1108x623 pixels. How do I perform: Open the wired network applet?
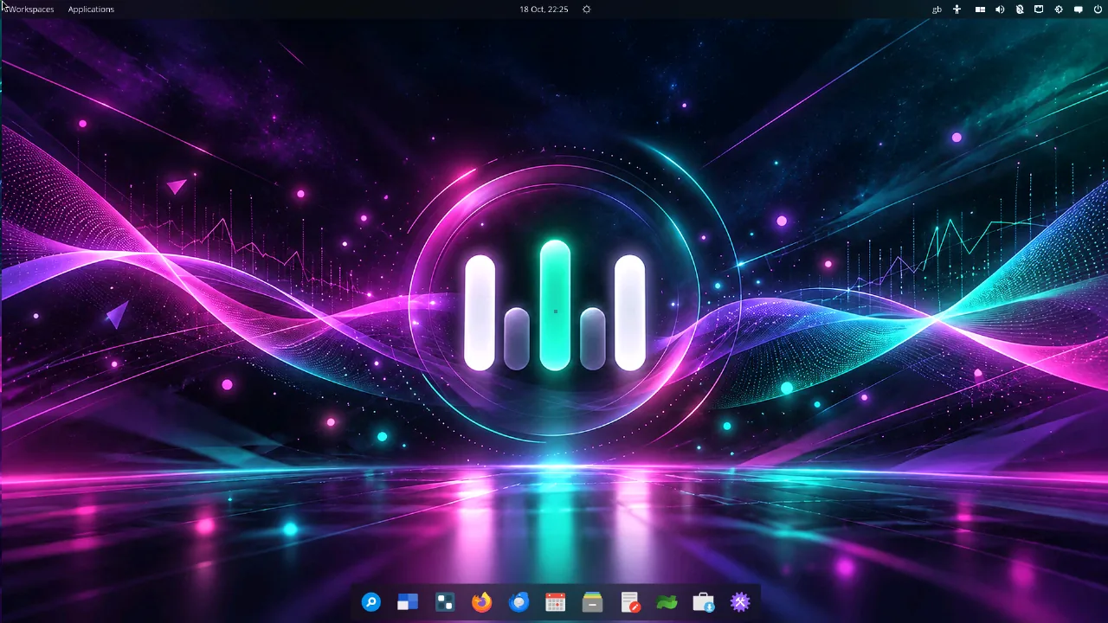pos(1039,10)
